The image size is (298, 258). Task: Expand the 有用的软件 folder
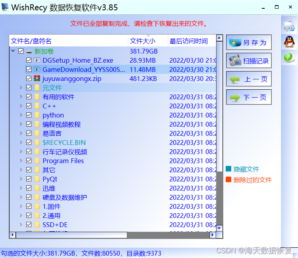tap(21, 96)
